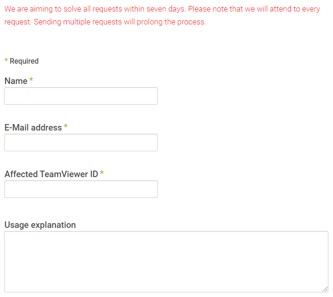Click the green asterisk before Required

(x=6, y=60)
